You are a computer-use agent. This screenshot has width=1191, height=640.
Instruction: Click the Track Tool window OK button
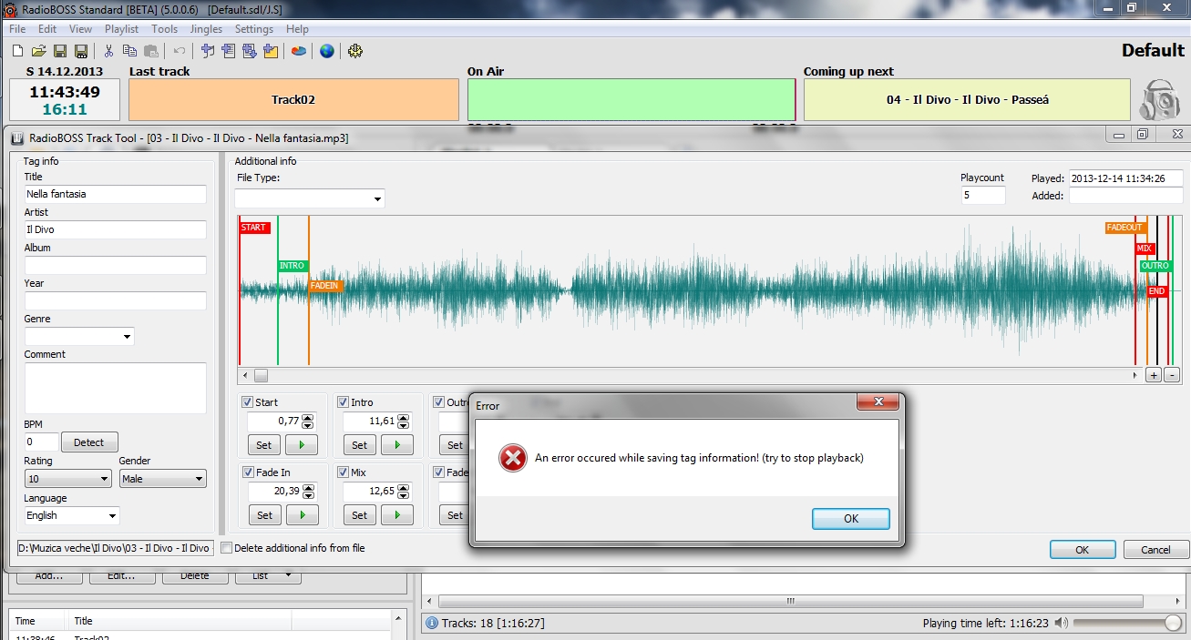coord(1083,549)
